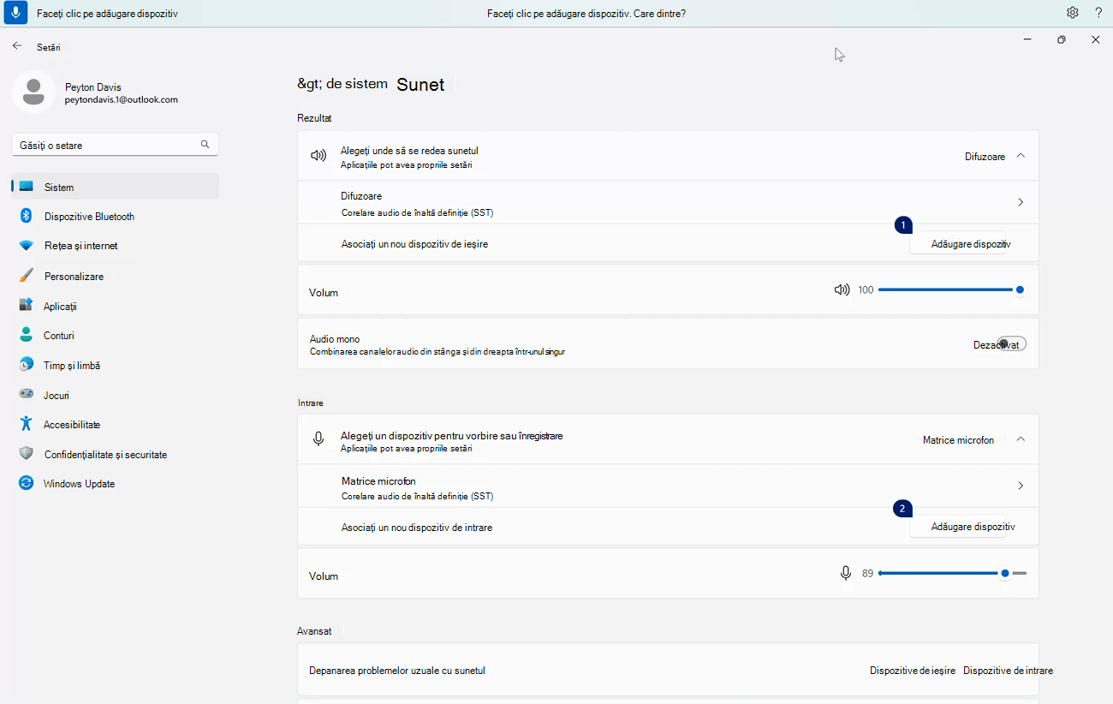Collapse the Matrice microfon input section chevron
The image size is (1113, 704).
1021,439
